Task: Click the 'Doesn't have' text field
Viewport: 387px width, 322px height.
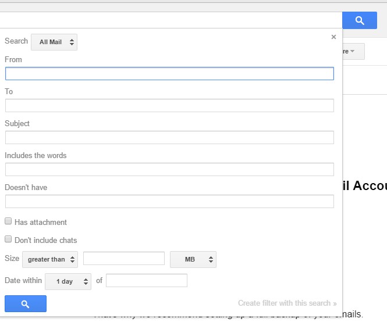Action: click(x=169, y=201)
